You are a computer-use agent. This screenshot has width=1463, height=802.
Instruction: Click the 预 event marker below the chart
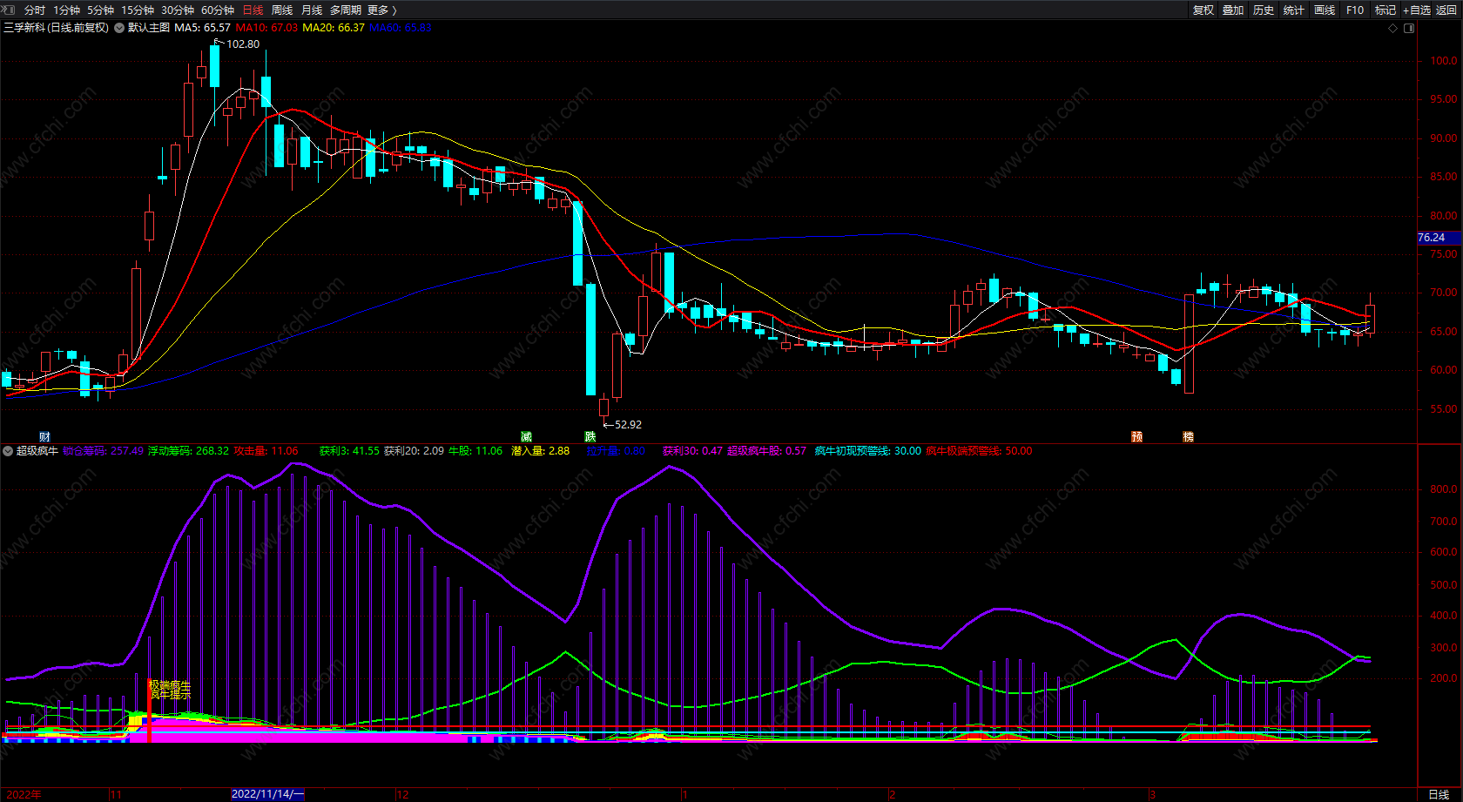coord(1136,437)
